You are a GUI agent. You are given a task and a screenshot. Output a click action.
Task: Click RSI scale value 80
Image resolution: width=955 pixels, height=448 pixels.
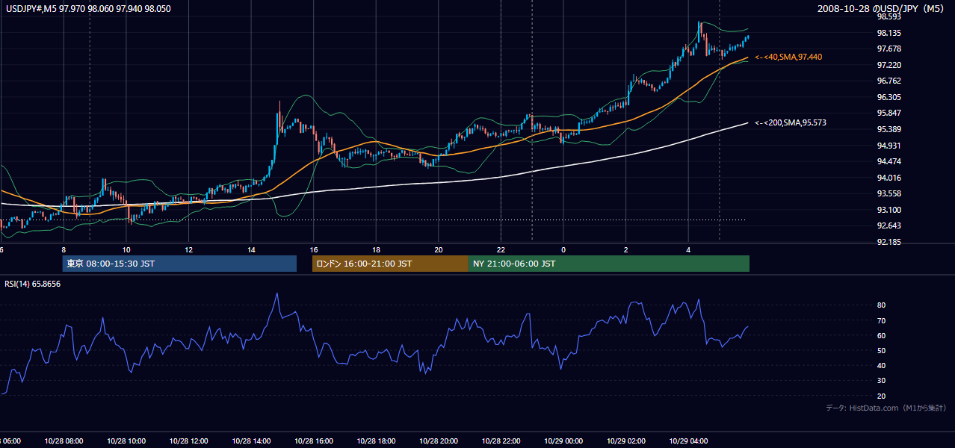(x=881, y=305)
